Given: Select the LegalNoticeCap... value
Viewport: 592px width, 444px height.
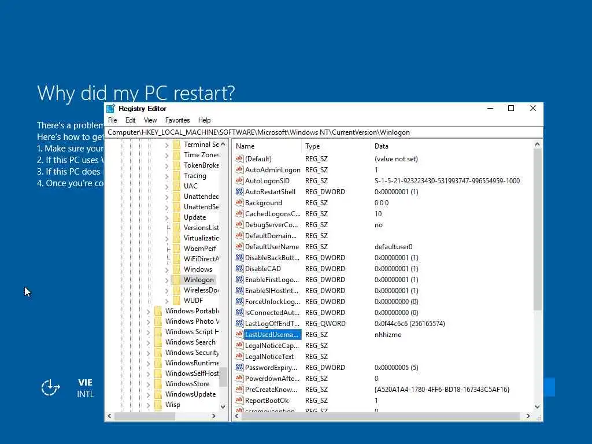Looking at the screenshot, I should (x=272, y=346).
